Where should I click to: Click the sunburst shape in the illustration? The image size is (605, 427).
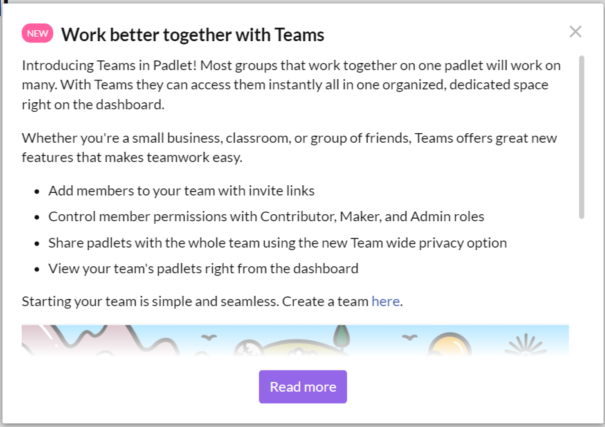click(525, 345)
